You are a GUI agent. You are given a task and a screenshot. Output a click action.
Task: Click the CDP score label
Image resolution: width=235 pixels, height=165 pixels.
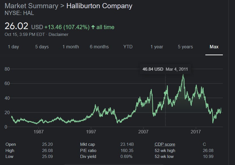pyautogui.click(x=165, y=144)
